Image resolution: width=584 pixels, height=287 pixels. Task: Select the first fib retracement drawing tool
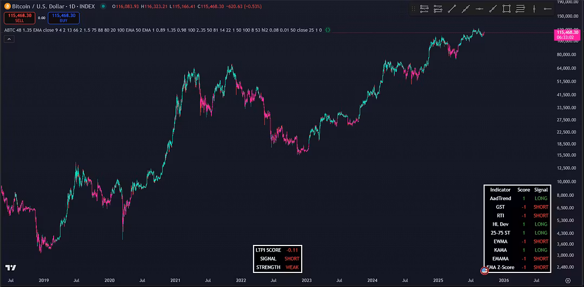pyautogui.click(x=424, y=9)
